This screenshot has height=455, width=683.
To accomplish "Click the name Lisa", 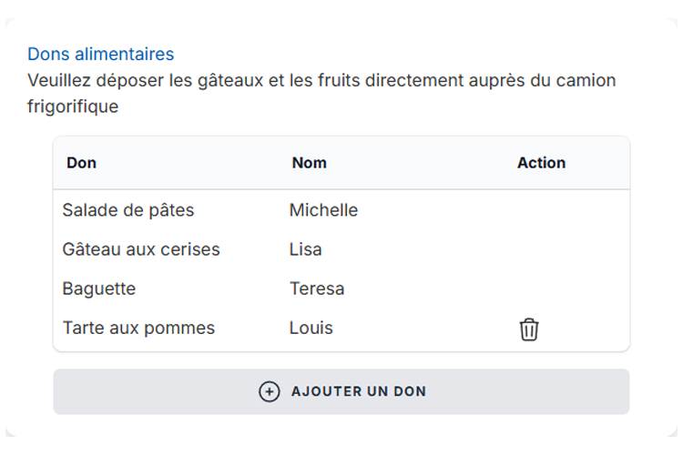I will pyautogui.click(x=305, y=249).
